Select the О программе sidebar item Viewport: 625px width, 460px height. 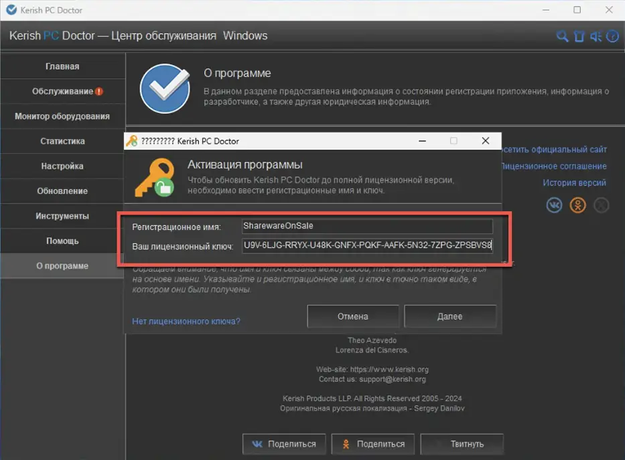point(62,266)
